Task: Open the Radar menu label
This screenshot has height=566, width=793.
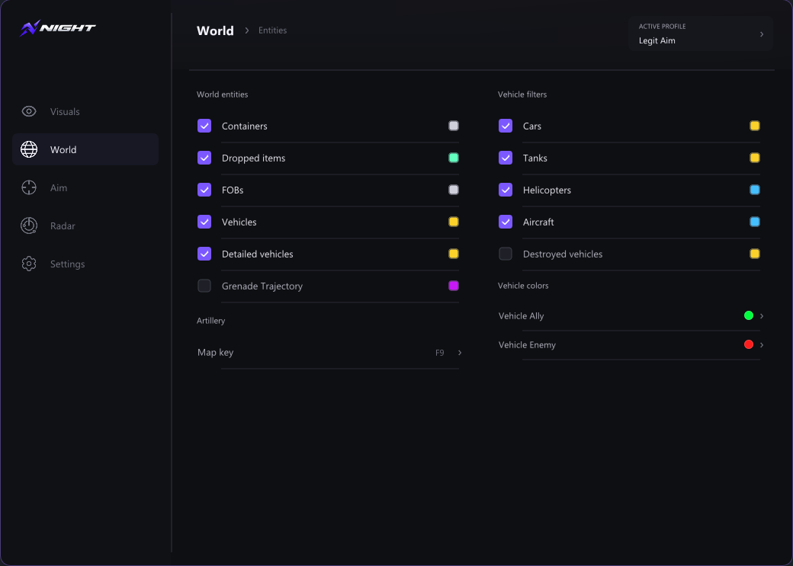Action: click(x=63, y=226)
